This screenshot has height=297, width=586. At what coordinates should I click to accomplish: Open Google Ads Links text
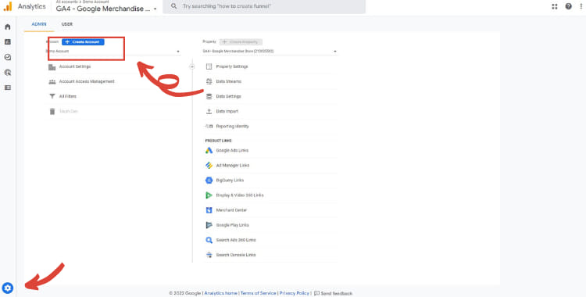click(x=232, y=150)
